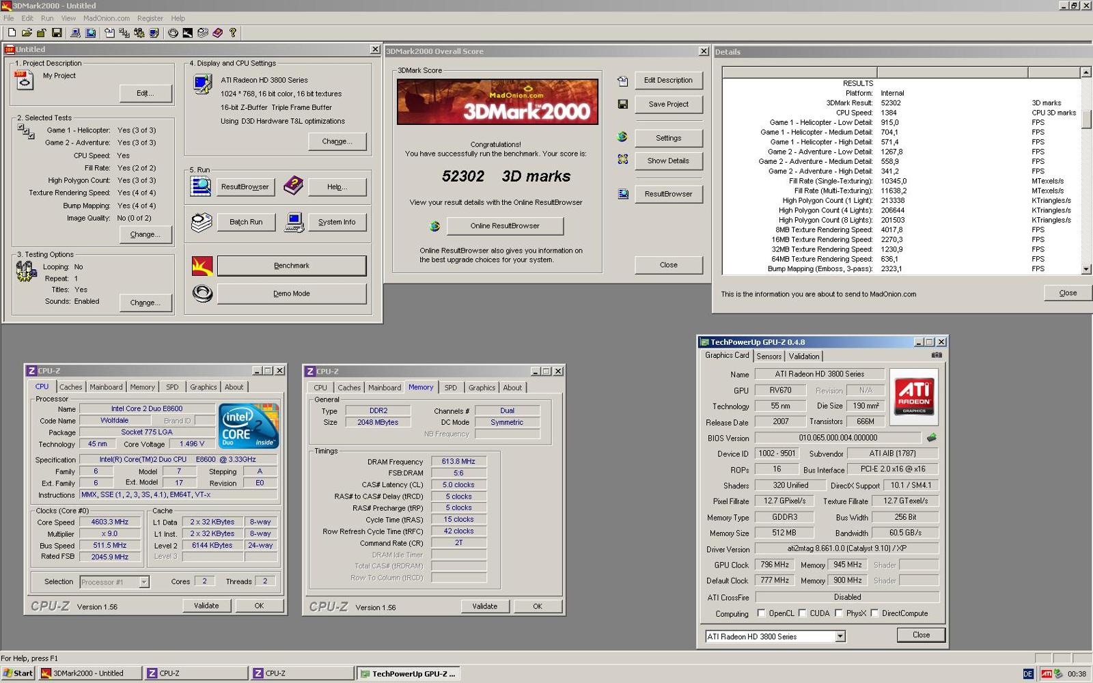The width and height of the screenshot is (1093, 683).
Task: Click the Save floppy disk toolbar icon
Action: tap(57, 32)
